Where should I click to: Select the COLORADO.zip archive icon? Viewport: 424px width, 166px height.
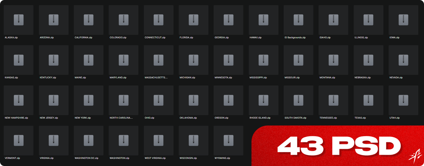click(124, 20)
